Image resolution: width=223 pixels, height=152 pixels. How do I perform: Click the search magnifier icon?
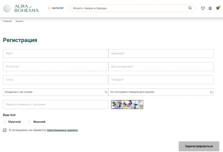(190, 8)
